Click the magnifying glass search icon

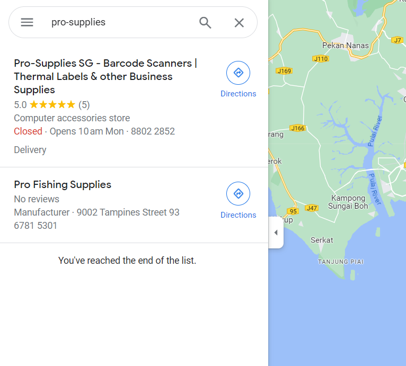(x=205, y=23)
